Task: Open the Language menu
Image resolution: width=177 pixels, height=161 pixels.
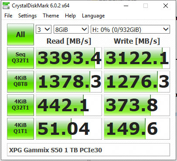Action: 93,16
